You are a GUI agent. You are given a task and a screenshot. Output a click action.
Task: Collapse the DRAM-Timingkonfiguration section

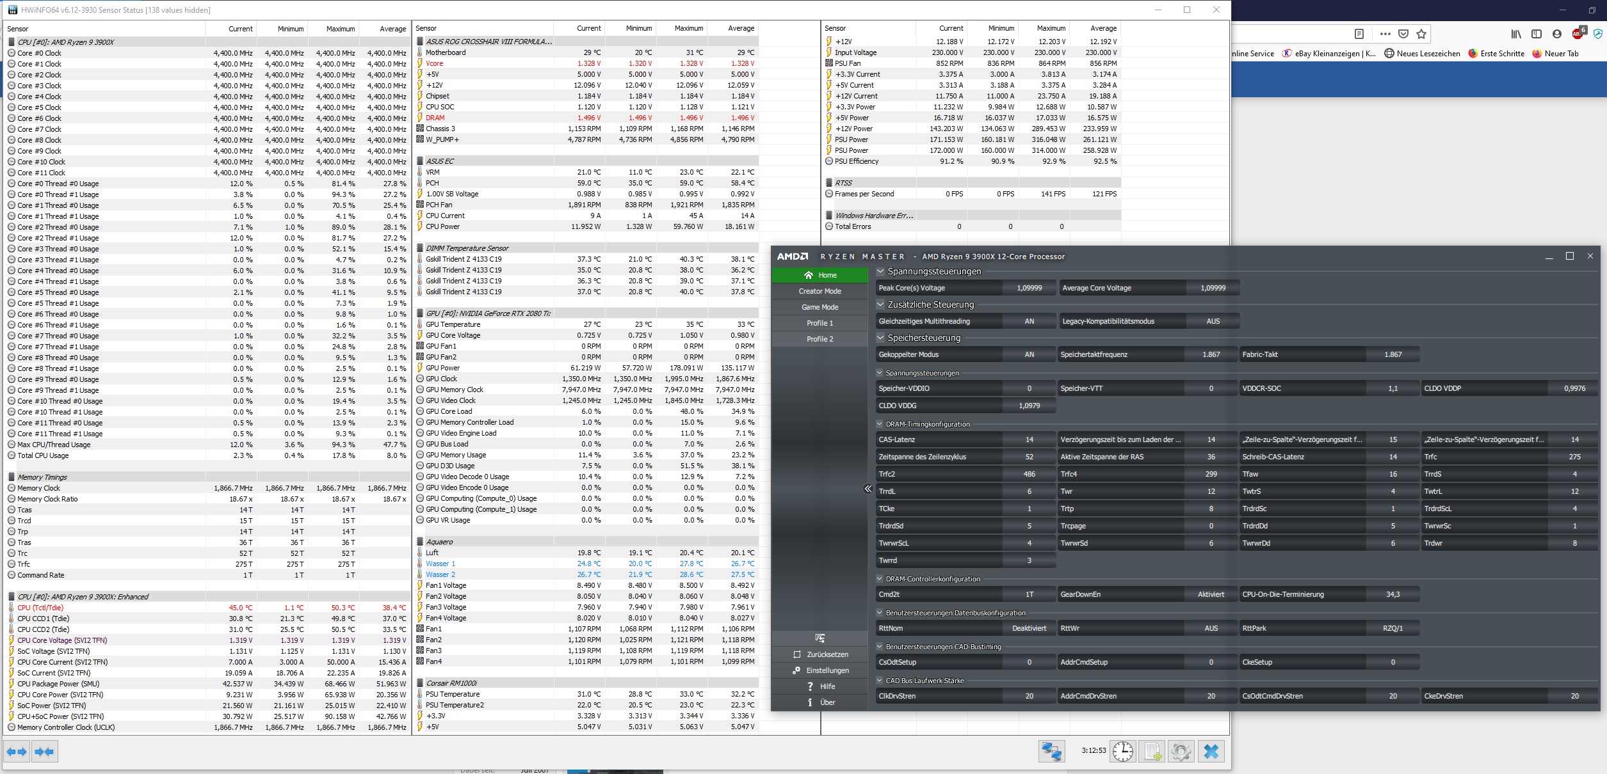click(880, 424)
